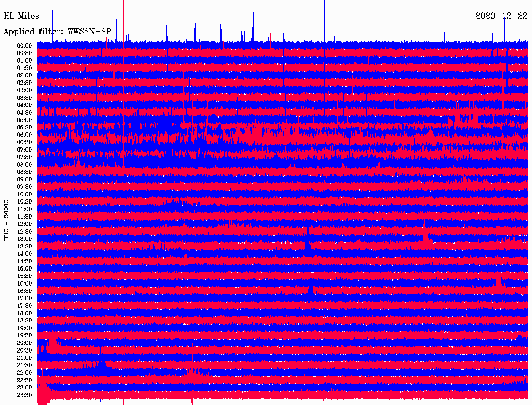Click the large red burst starting the 23:30 trace

pyautogui.click(x=44, y=394)
